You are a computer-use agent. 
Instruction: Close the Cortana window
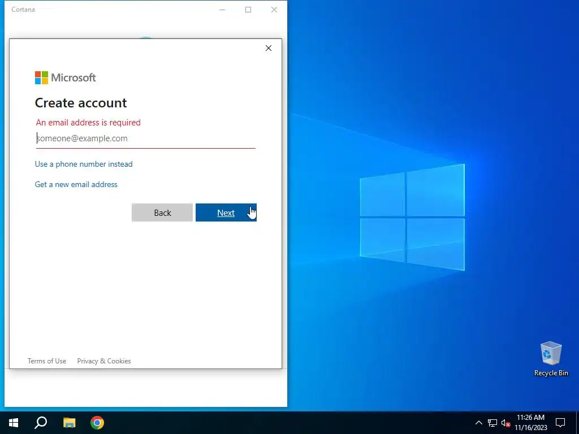pos(274,10)
